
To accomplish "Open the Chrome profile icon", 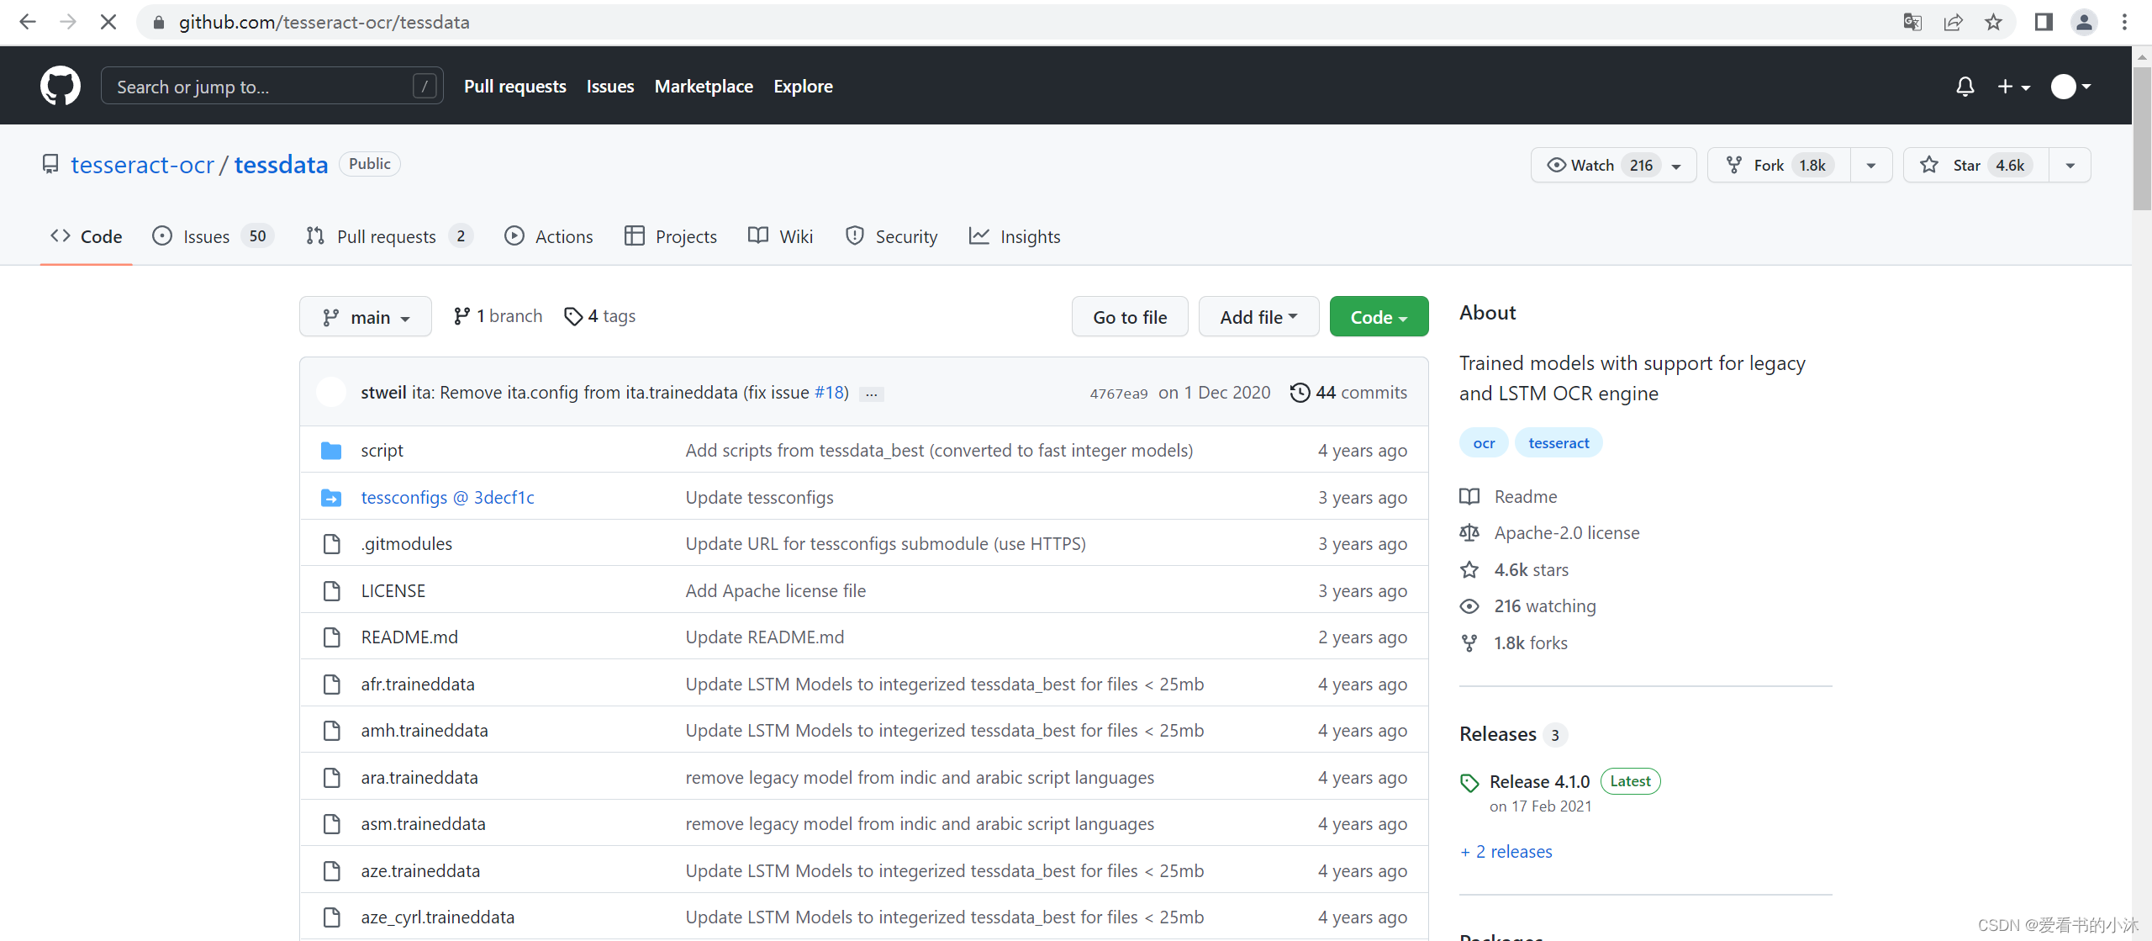I will point(2084,22).
